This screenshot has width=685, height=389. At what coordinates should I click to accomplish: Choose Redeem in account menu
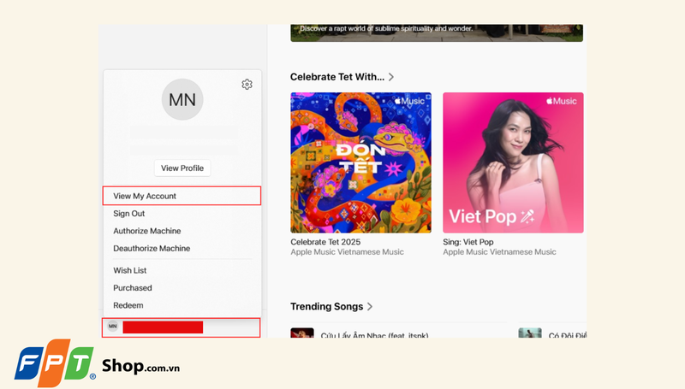128,305
